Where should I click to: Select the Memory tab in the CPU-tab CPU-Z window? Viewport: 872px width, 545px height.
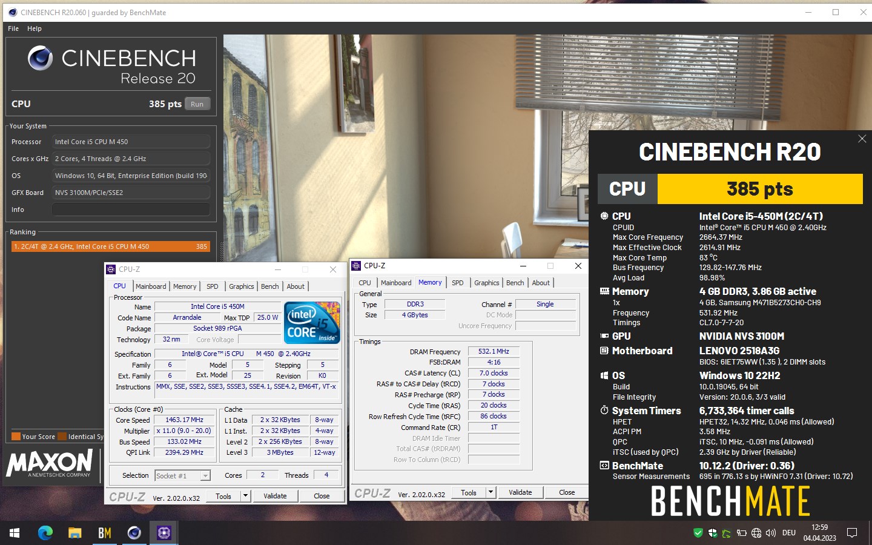tap(185, 286)
